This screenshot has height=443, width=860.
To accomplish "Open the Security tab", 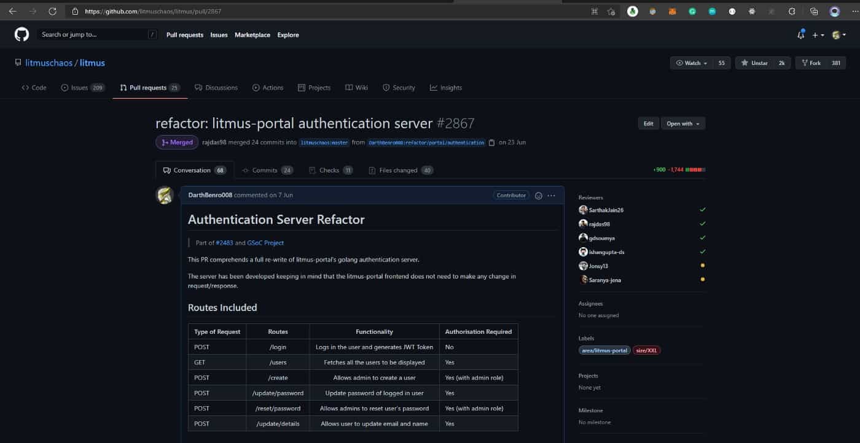I will tap(399, 88).
